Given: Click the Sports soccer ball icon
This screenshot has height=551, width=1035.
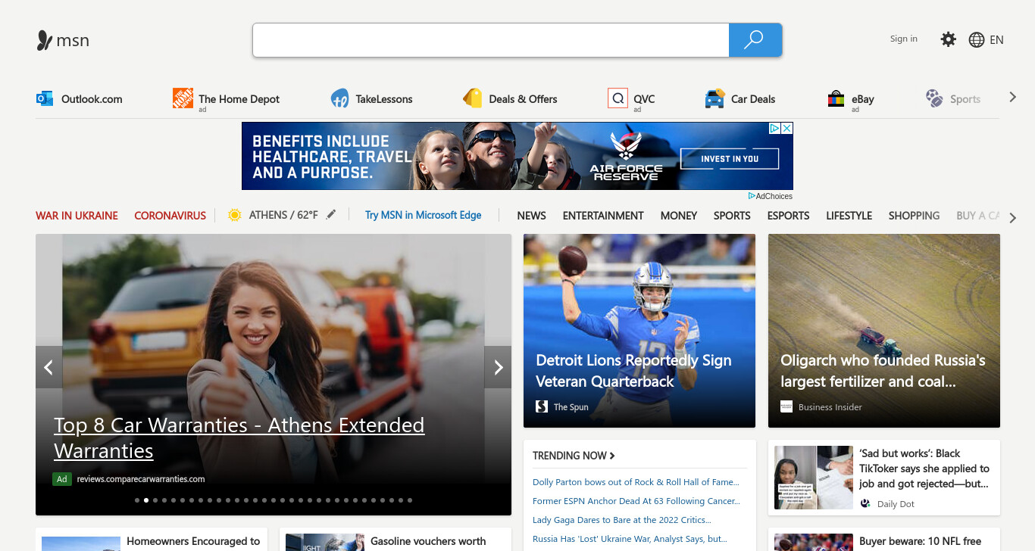Looking at the screenshot, I should click(934, 98).
